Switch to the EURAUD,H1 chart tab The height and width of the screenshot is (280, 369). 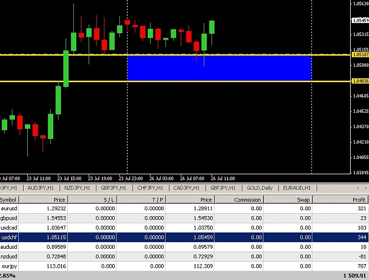pyautogui.click(x=297, y=188)
